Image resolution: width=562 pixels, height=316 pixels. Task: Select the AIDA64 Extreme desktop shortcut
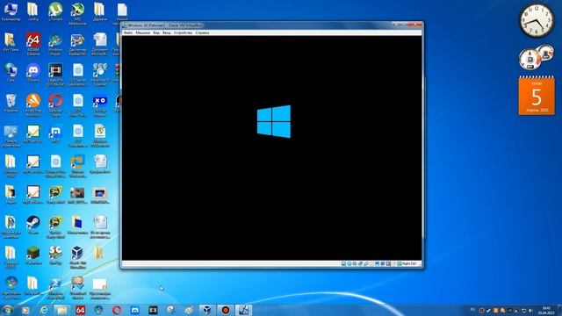(x=33, y=45)
